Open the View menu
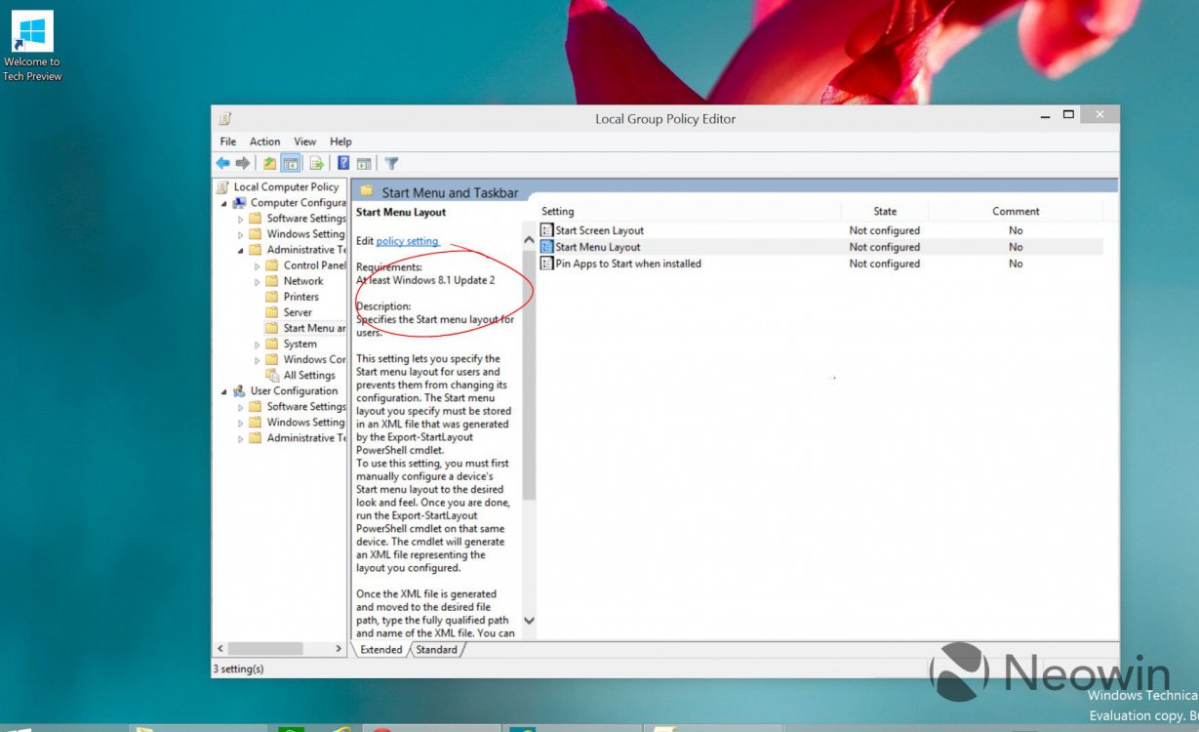This screenshot has width=1199, height=732. pos(305,142)
